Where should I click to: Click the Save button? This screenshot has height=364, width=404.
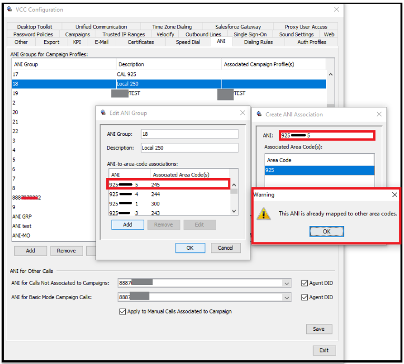pyautogui.click(x=319, y=329)
